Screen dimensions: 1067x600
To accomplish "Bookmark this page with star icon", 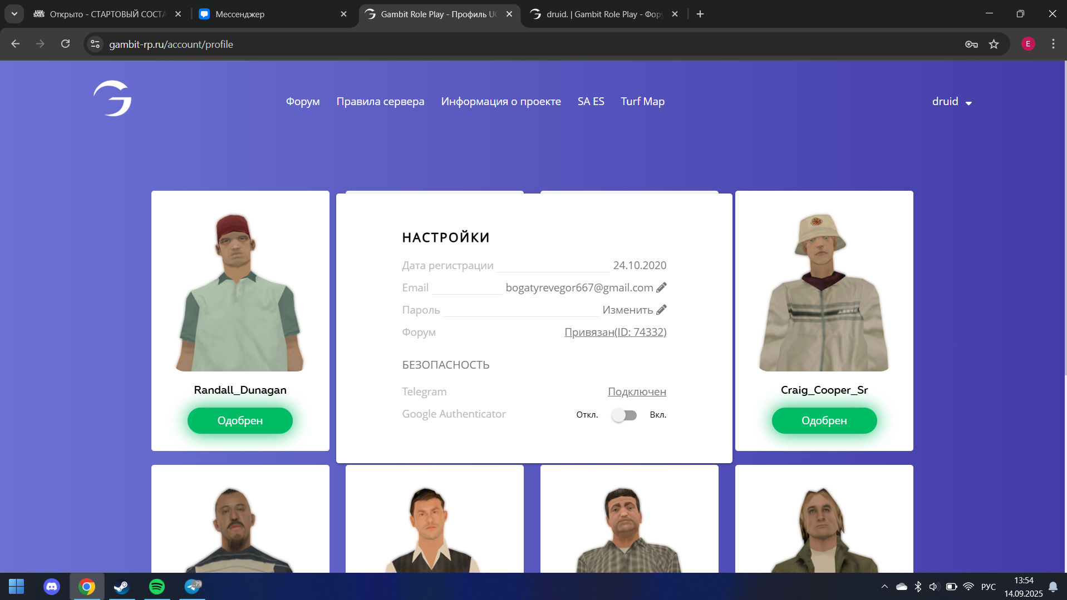I will 994,44.
